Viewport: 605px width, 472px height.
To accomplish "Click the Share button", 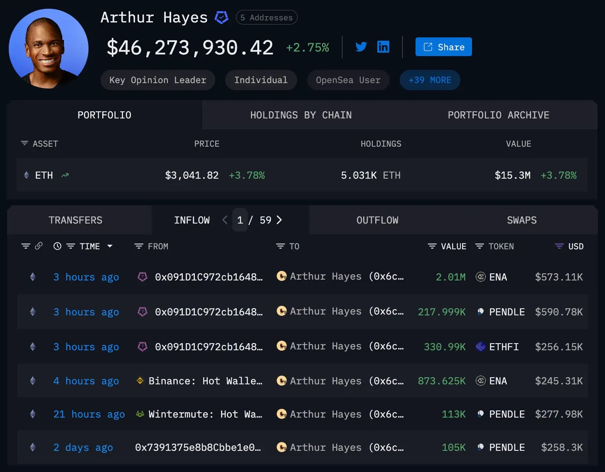I will point(443,47).
